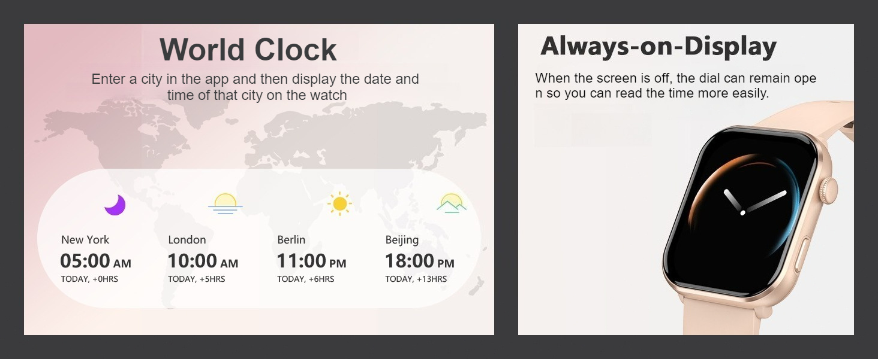
Task: Click the watch's lower side button
Action: [x=801, y=255]
